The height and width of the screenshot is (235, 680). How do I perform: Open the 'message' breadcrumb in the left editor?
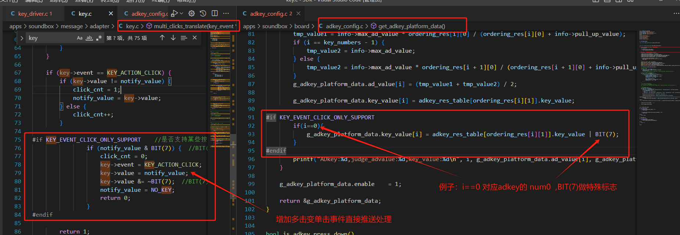point(72,26)
